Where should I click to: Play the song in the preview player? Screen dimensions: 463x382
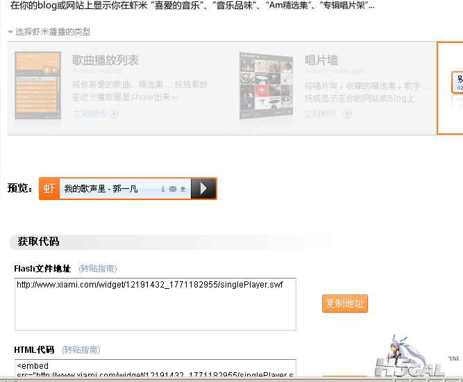(x=204, y=188)
